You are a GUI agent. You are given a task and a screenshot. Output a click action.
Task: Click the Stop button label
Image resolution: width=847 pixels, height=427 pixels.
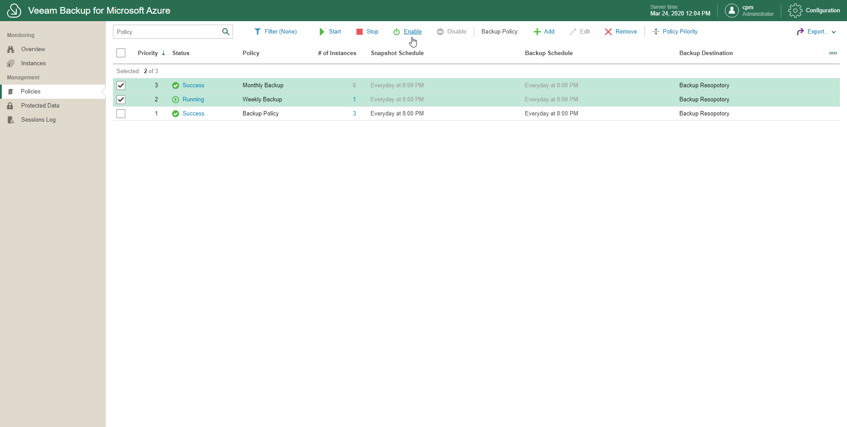(372, 32)
